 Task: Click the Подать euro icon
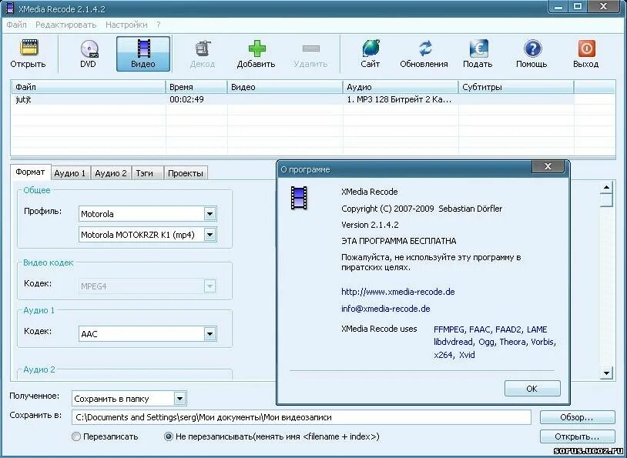pos(478,48)
